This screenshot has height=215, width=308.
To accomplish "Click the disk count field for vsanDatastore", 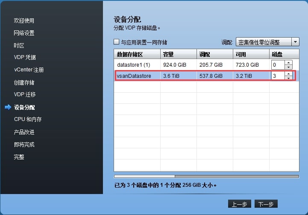I will point(278,76).
